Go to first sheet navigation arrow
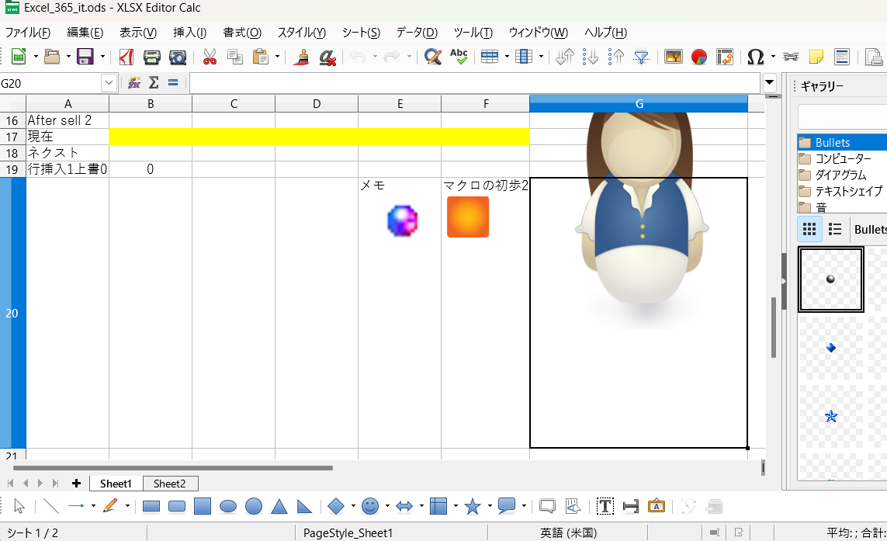The image size is (887, 541). 10,484
